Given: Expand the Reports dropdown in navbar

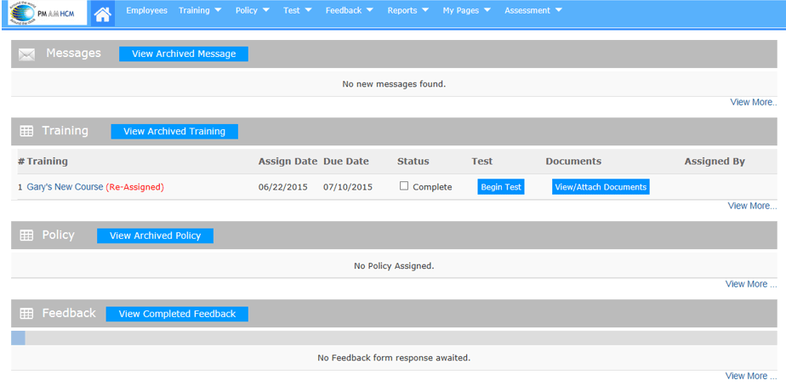Looking at the screenshot, I should (x=407, y=11).
